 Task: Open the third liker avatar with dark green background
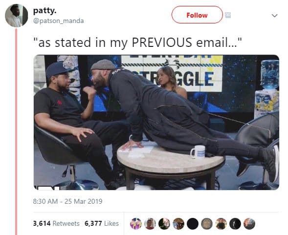click(x=164, y=224)
